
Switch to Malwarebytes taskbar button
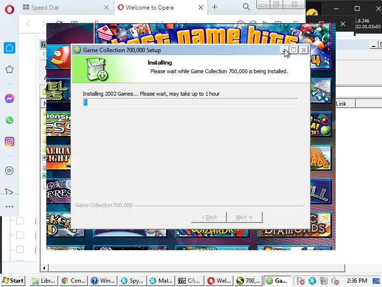click(x=162, y=281)
